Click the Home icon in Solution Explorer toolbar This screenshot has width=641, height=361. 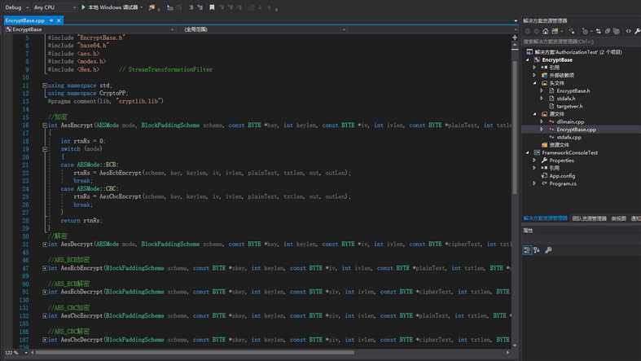click(546, 31)
